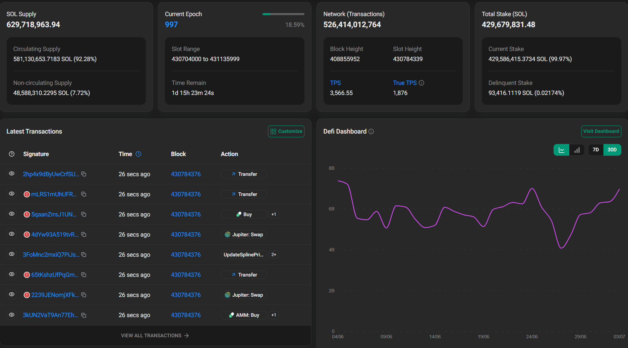
Task: Switch to the line chart view icon
Action: click(561, 150)
